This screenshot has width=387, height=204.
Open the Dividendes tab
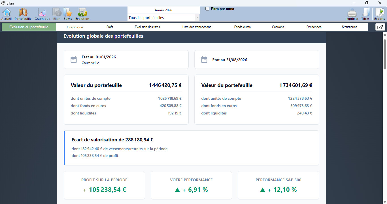coord(314,27)
